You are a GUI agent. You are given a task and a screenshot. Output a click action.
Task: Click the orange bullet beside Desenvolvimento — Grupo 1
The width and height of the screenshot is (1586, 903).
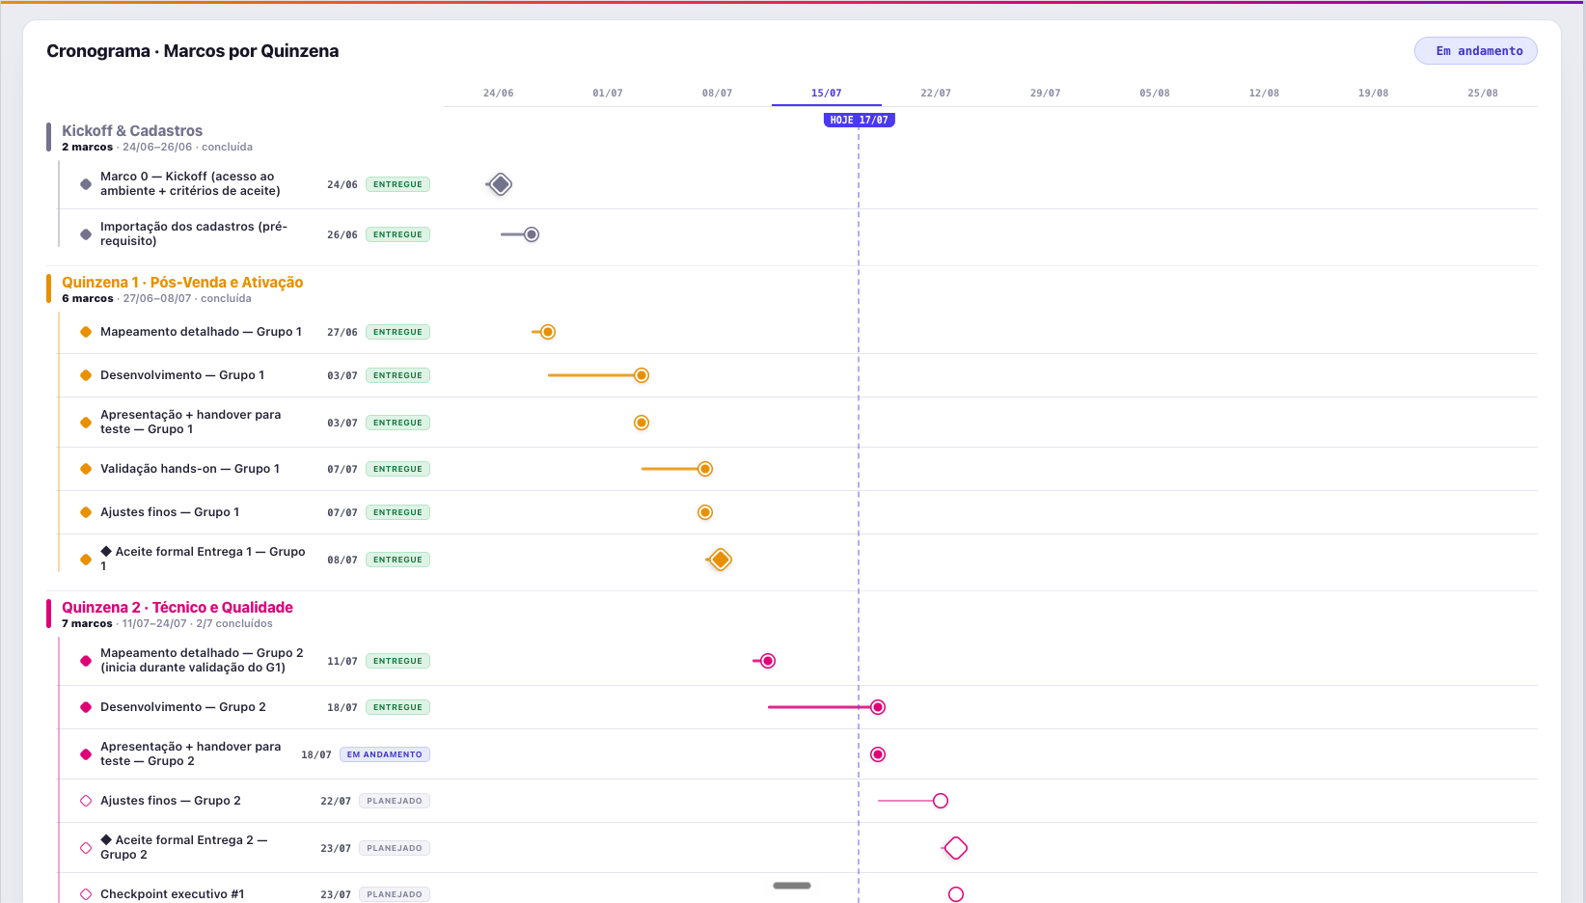click(86, 375)
